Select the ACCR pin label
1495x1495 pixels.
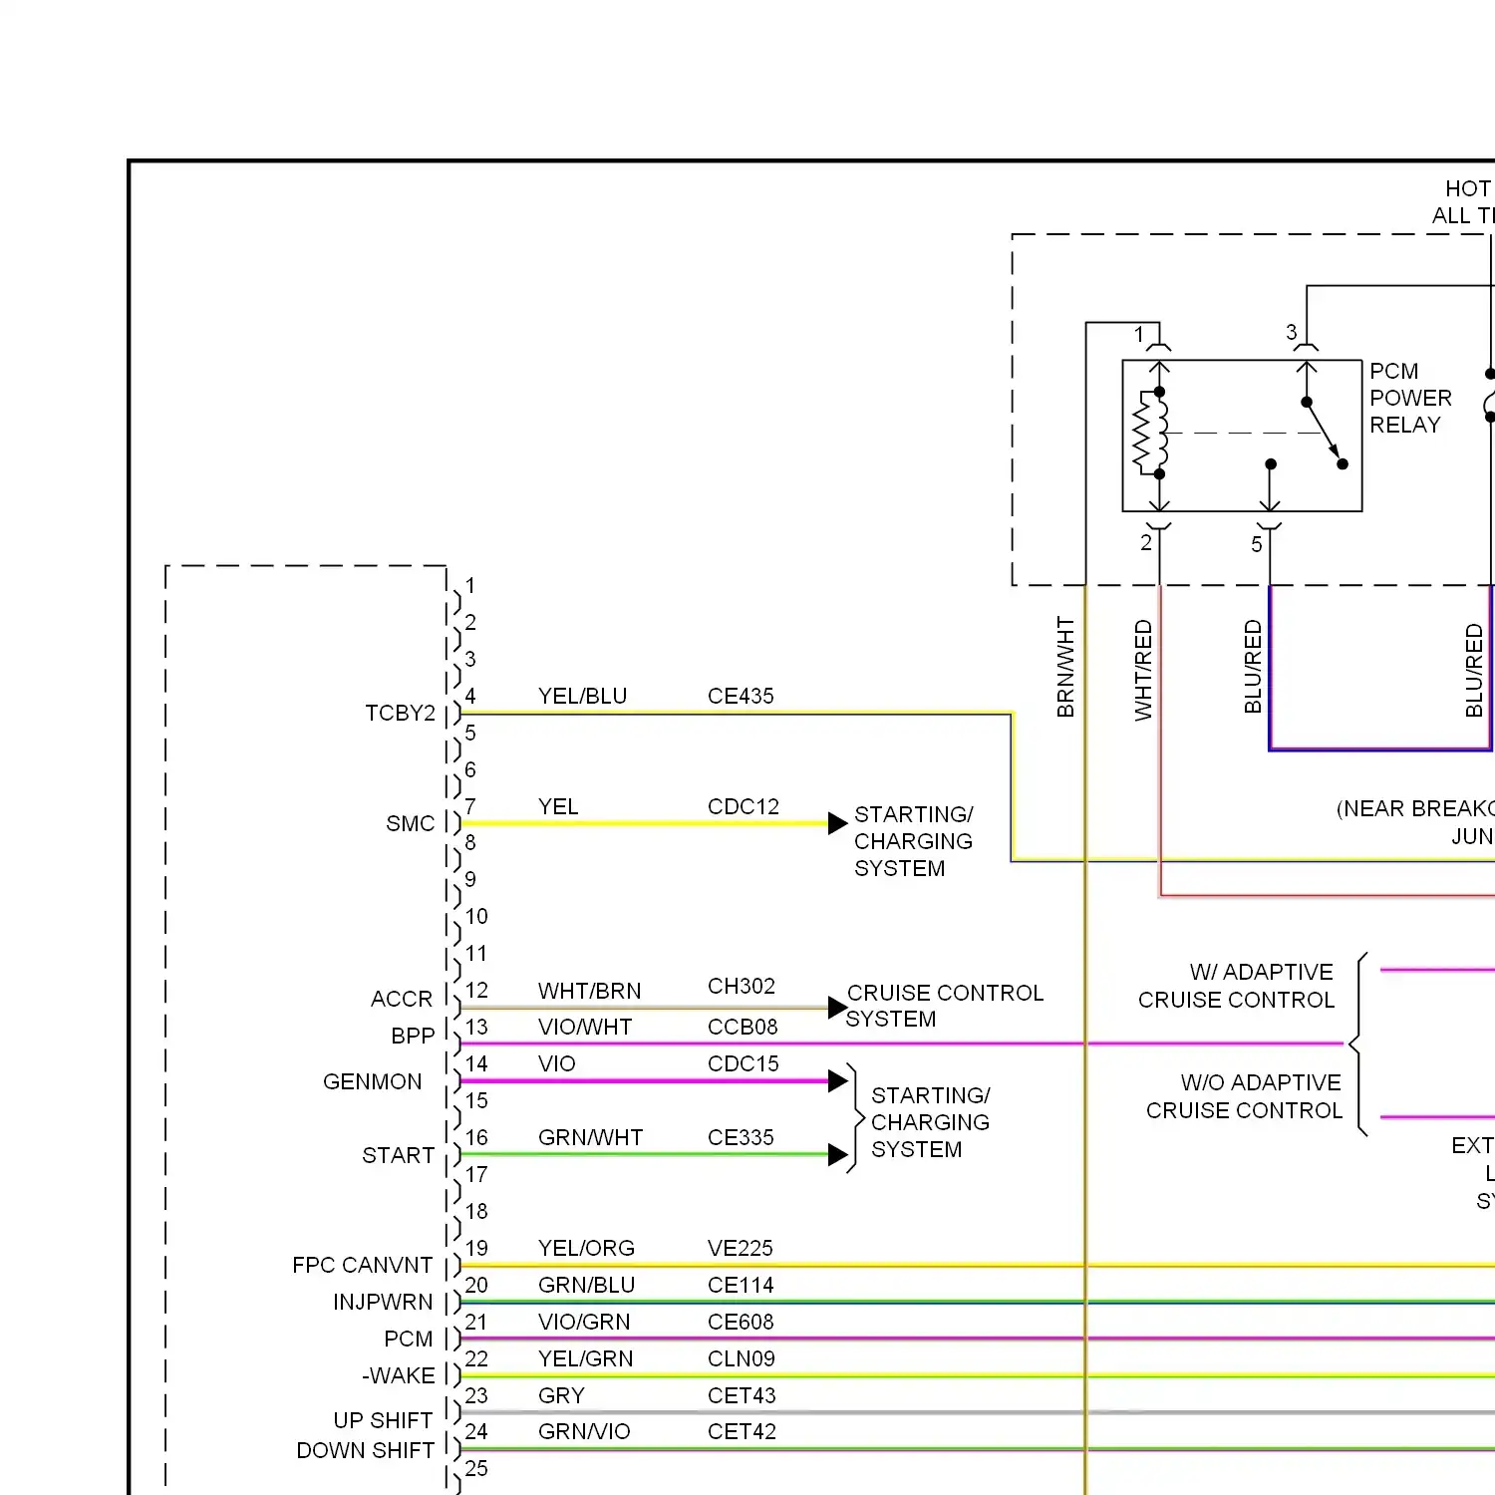click(x=402, y=999)
